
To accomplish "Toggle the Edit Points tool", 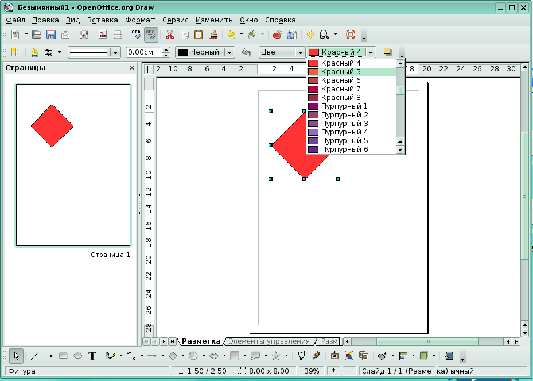I will point(302,356).
